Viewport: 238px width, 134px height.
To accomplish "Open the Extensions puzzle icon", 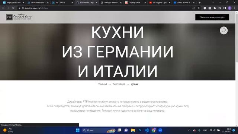I will click(215, 8).
